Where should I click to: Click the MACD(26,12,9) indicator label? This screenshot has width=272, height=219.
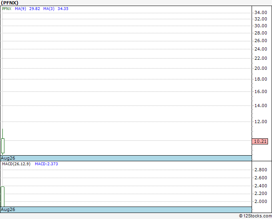click(16, 164)
